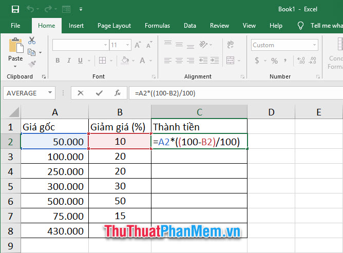Open Number format dialog launcher
The image size is (343, 253).
(x=318, y=76)
